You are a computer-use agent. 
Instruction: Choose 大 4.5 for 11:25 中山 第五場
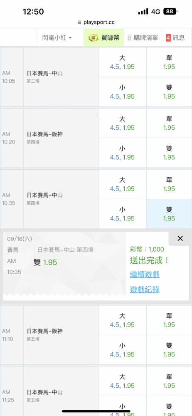click(x=122, y=381)
